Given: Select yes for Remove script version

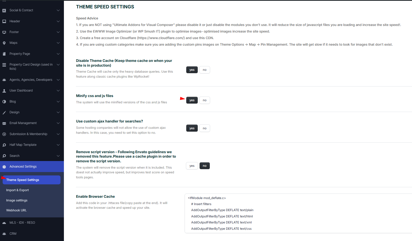Looking at the screenshot, I should [192, 166].
